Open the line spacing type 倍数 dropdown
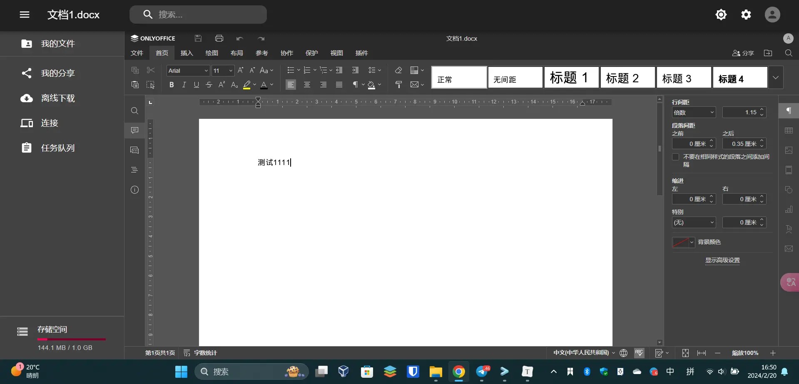This screenshot has height=384, width=799. 694,112
